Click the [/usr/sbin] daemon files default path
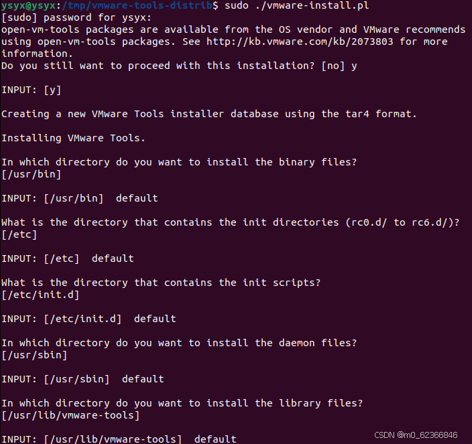472x444 pixels. pos(34,355)
